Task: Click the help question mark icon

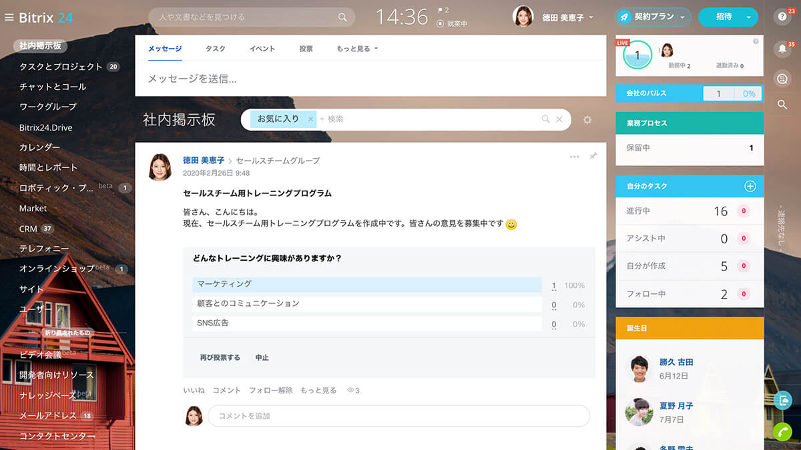Action: pyautogui.click(x=782, y=17)
